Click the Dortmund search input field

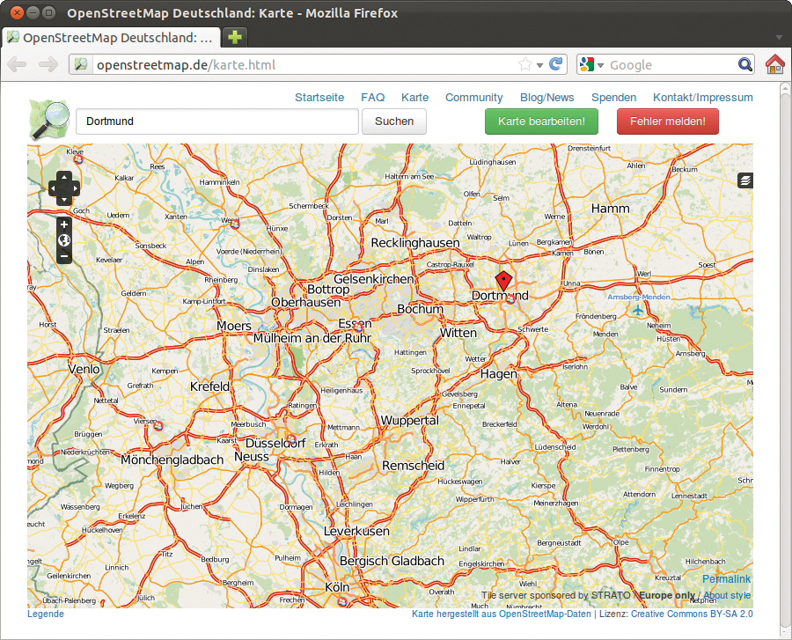click(216, 121)
